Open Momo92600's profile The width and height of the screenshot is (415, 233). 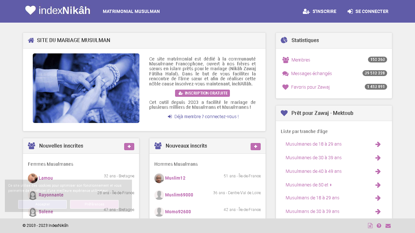pyautogui.click(x=178, y=212)
